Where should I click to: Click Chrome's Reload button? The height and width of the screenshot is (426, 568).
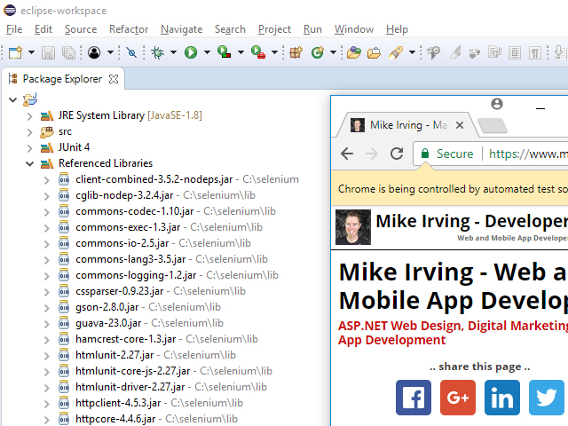pyautogui.click(x=397, y=154)
